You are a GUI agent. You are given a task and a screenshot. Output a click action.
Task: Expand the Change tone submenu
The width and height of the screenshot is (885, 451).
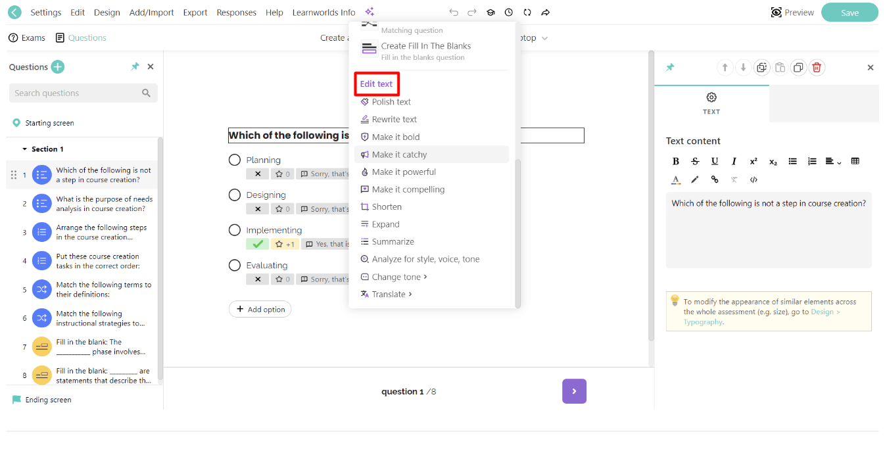tap(395, 276)
